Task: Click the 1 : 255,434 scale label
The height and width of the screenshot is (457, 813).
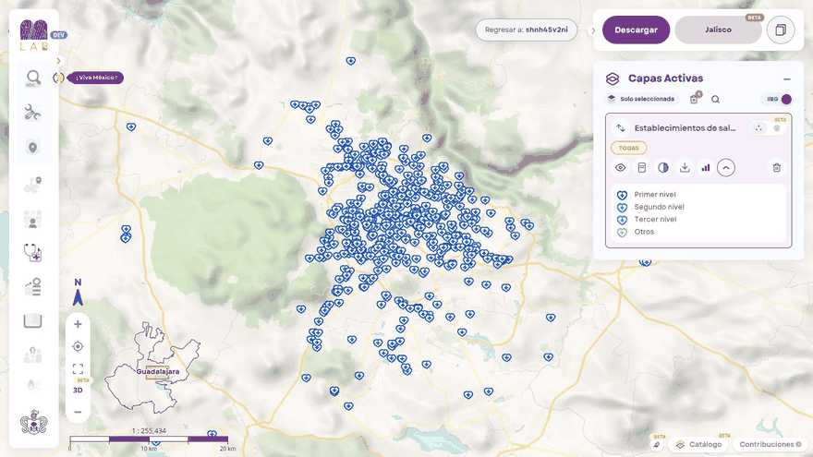Action: (x=149, y=430)
